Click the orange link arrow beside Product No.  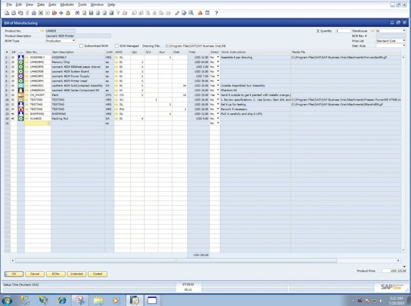[42, 31]
